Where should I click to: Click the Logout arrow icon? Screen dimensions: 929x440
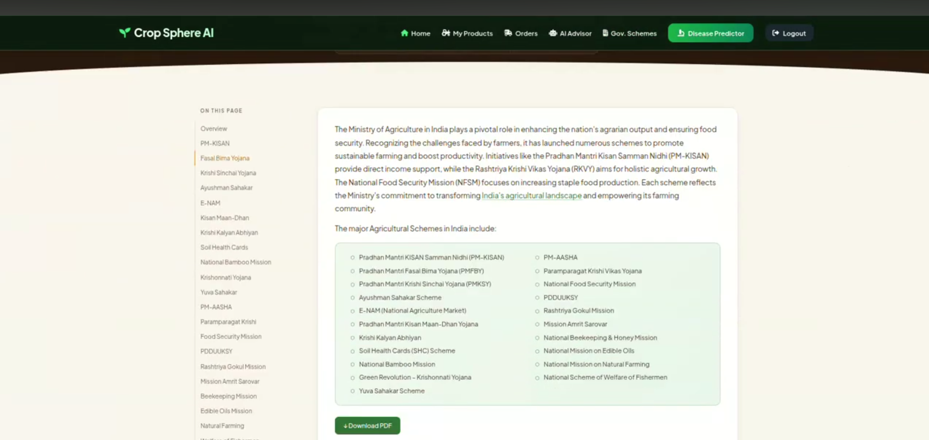[775, 33]
